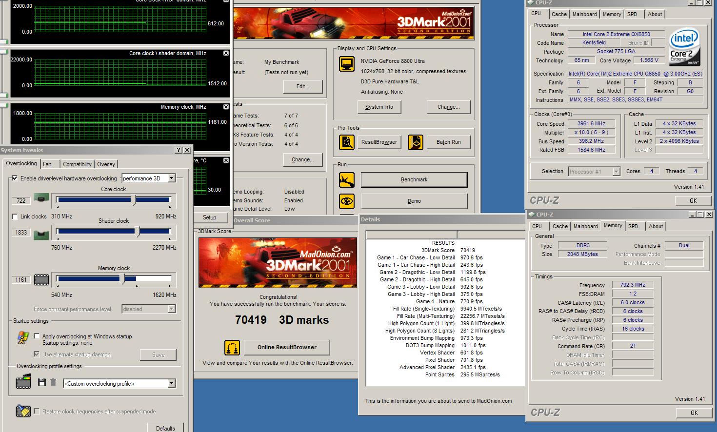This screenshot has width=717, height=432.
Task: Check the Link clocks checkbox
Action: tap(15, 216)
